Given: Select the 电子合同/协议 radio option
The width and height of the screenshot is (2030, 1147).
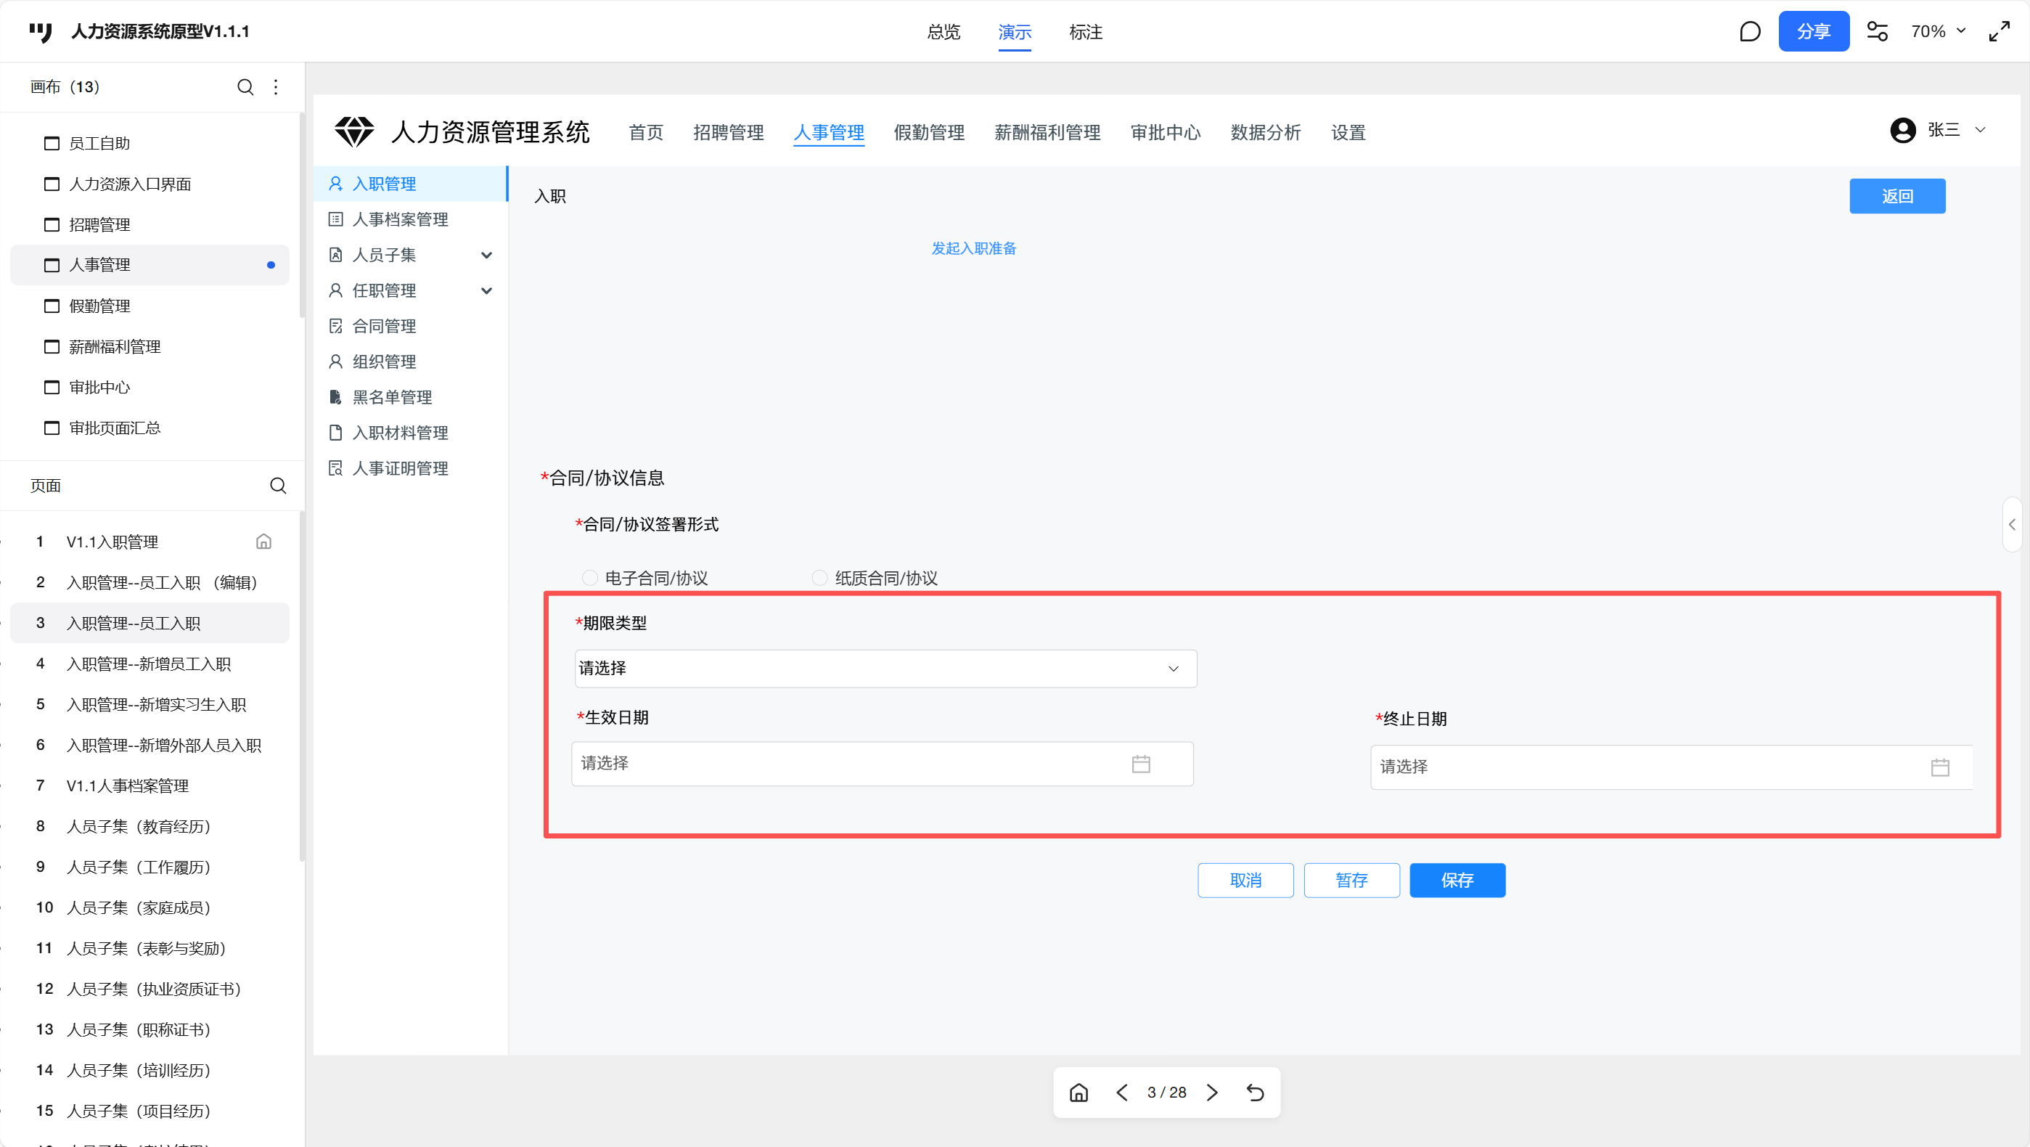Looking at the screenshot, I should 589,578.
